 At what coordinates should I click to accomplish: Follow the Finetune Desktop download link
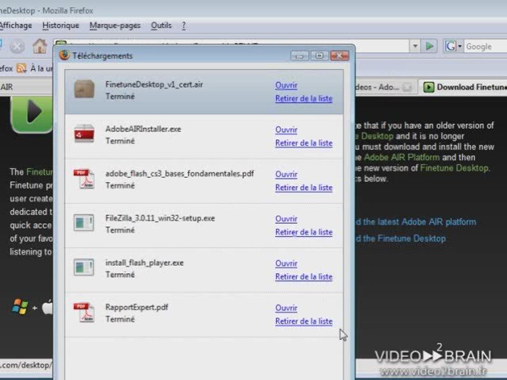click(400, 239)
